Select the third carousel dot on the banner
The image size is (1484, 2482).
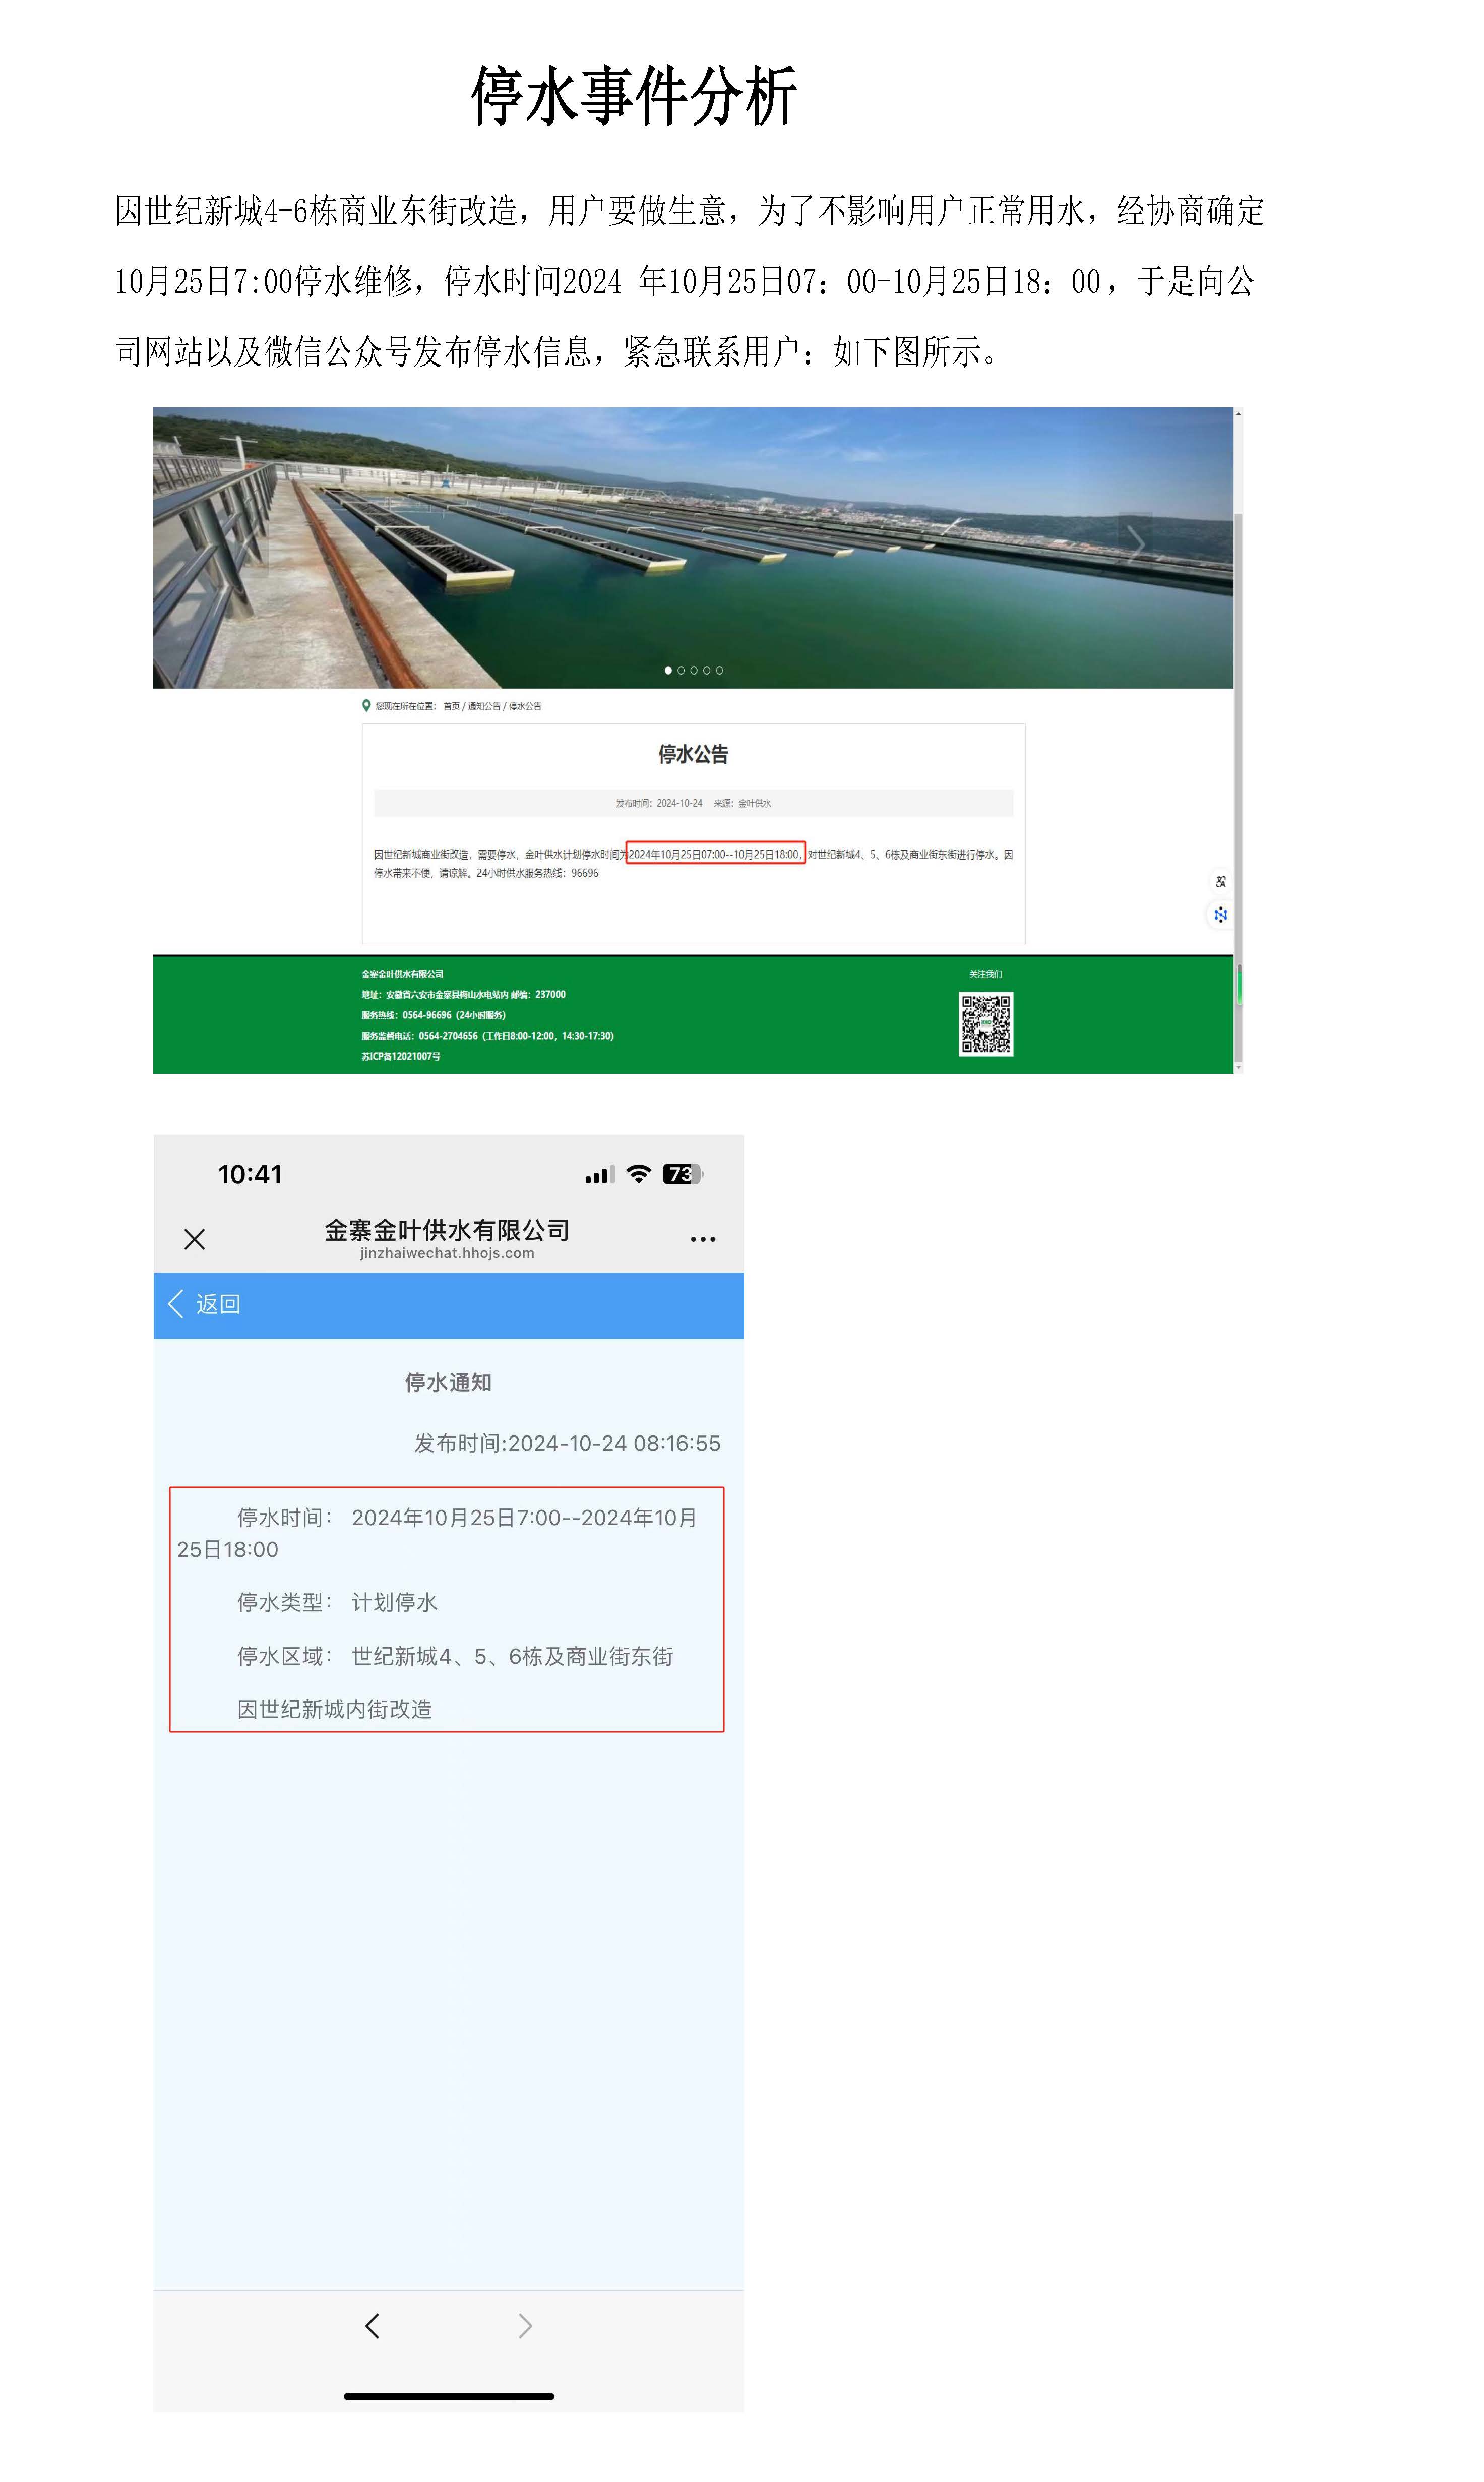point(694,670)
